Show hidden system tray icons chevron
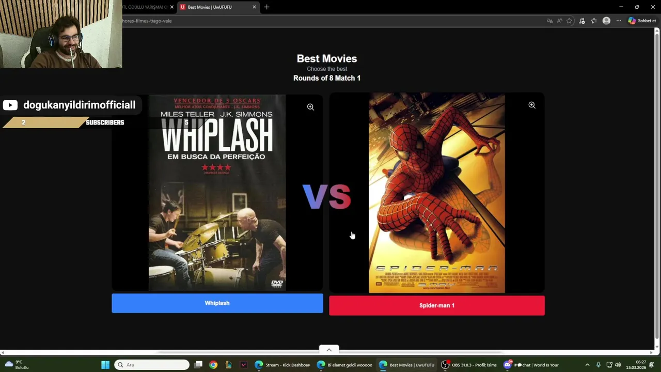Image resolution: width=661 pixels, height=372 pixels. pyautogui.click(x=587, y=365)
